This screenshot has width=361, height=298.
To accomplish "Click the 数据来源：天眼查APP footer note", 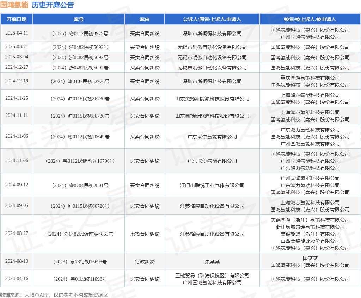I will coord(54,295).
